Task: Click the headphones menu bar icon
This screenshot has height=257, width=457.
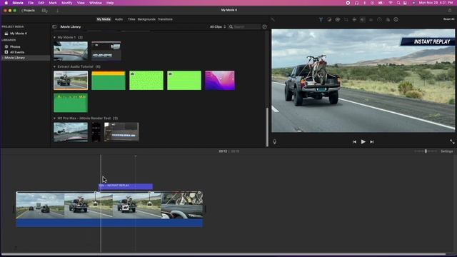Action: pos(356,3)
